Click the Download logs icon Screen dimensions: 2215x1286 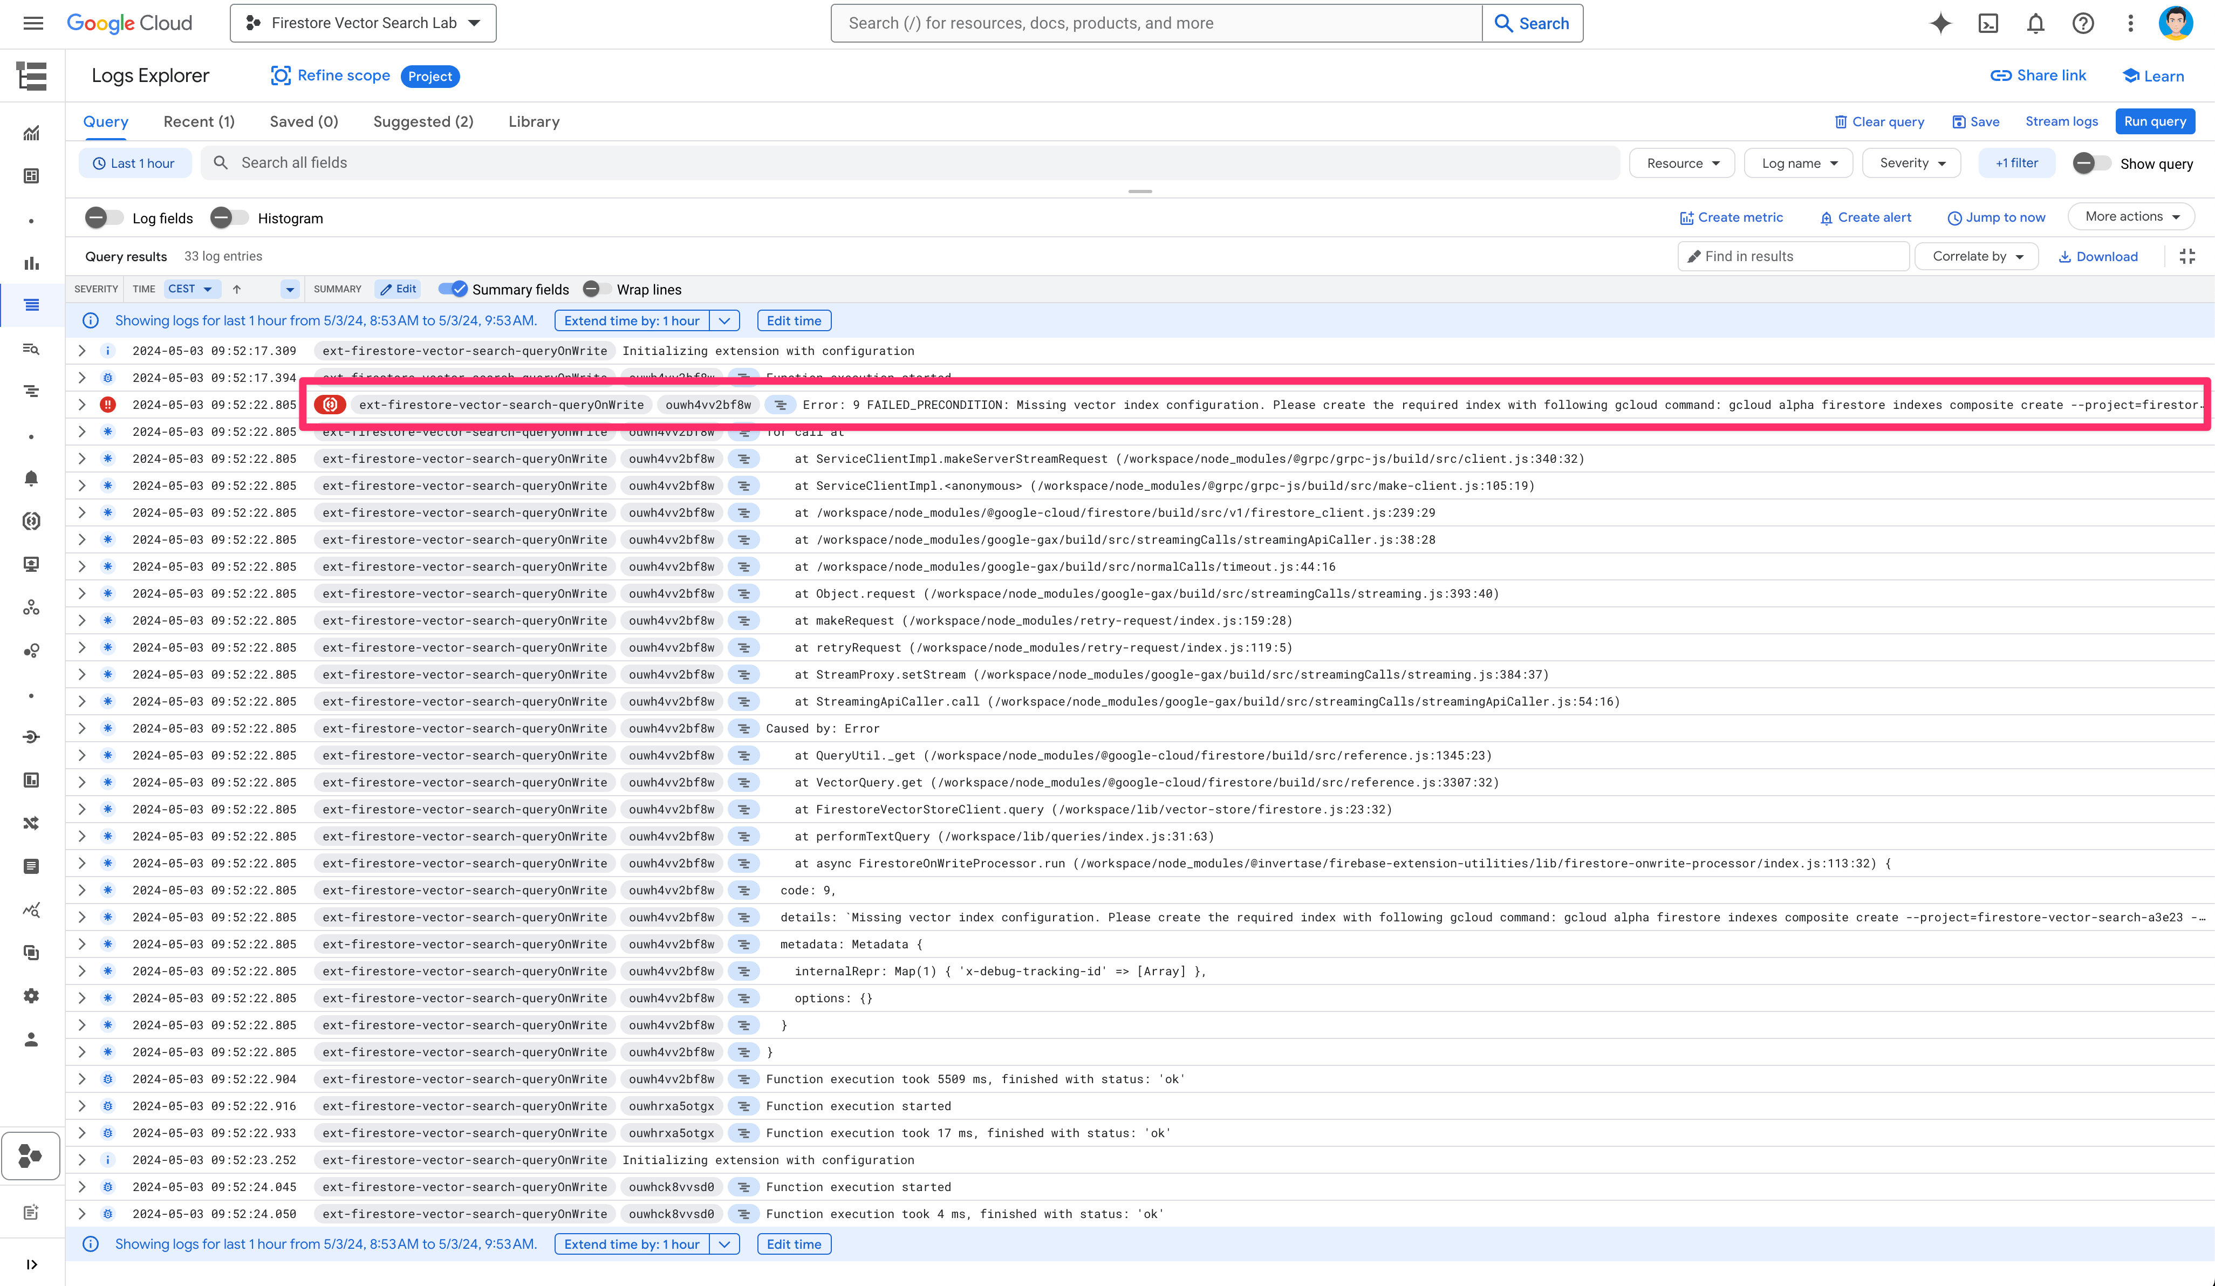click(2097, 256)
